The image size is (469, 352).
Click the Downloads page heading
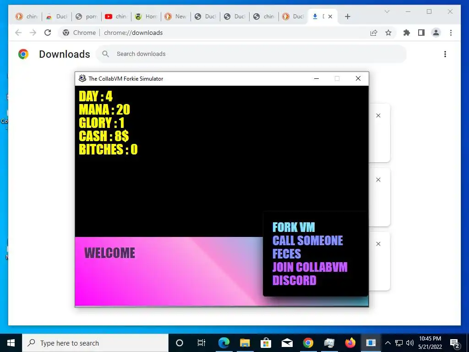coord(64,54)
